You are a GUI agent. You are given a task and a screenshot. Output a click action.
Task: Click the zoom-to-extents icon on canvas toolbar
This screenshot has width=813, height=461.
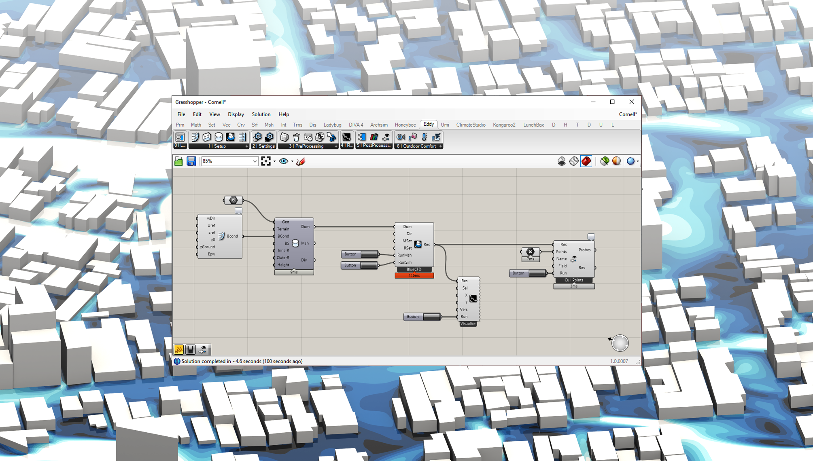coord(266,161)
